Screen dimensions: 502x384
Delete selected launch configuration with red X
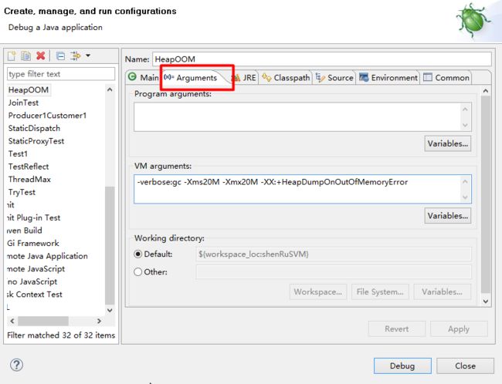point(41,56)
